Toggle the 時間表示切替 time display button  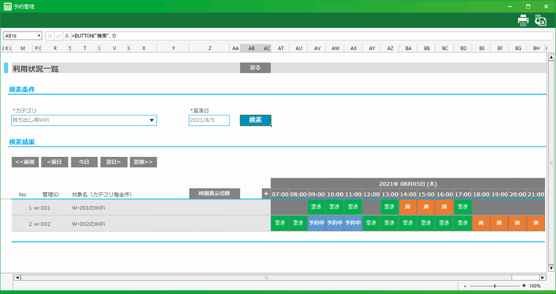214,194
